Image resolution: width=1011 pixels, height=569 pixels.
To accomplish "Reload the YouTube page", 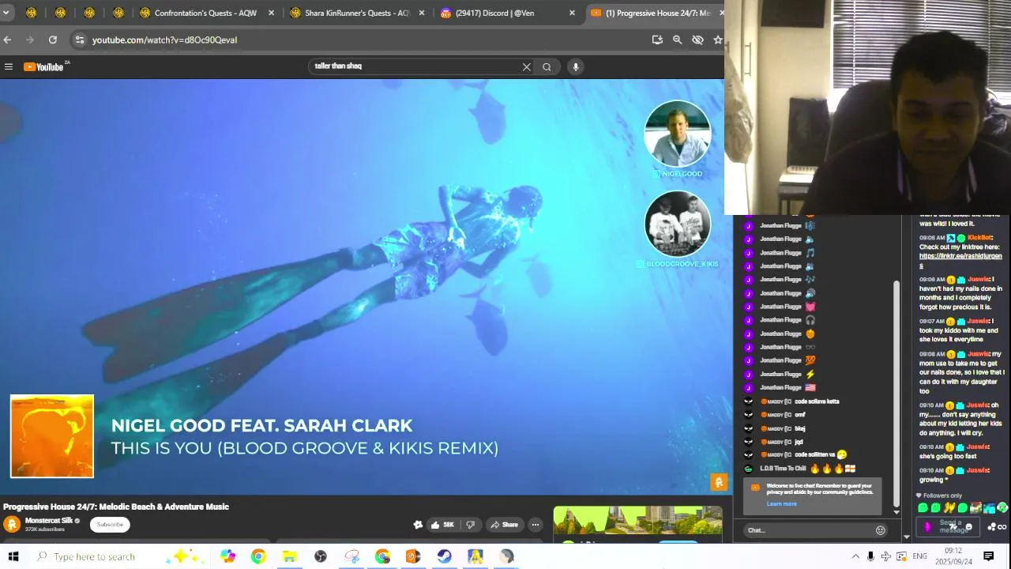I will coord(52,40).
